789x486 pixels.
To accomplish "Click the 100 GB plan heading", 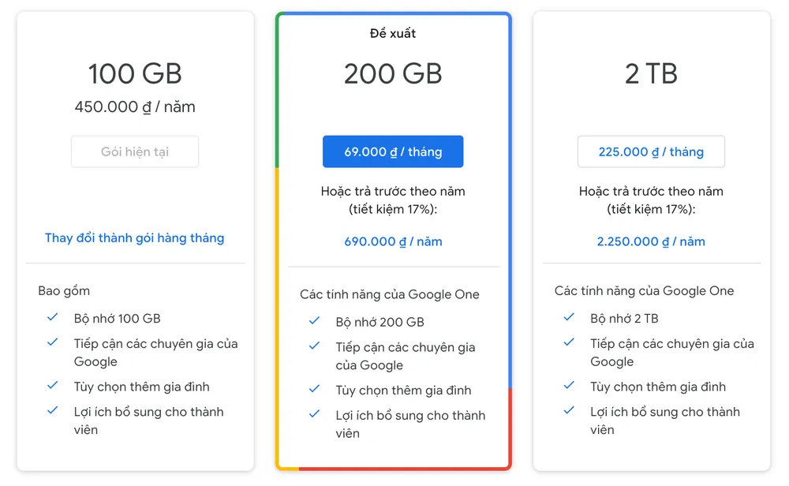I will tap(134, 73).
